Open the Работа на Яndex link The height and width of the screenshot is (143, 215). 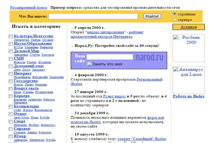click(188, 96)
